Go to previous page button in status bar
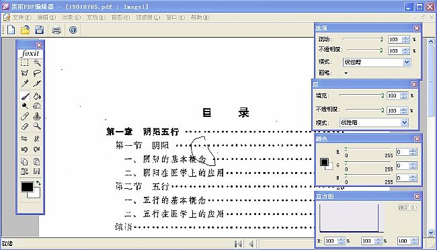Viewport: 437px width, 250px height. [251, 244]
